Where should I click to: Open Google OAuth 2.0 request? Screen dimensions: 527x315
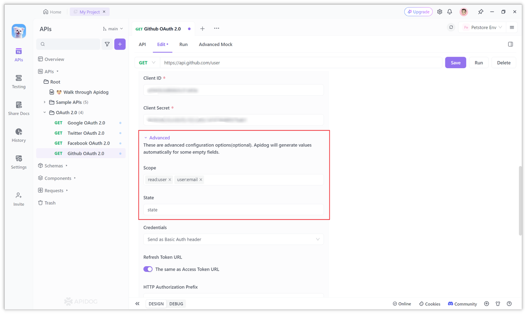(x=81, y=123)
